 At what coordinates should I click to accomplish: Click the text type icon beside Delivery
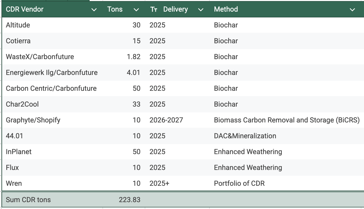pyautogui.click(x=154, y=9)
